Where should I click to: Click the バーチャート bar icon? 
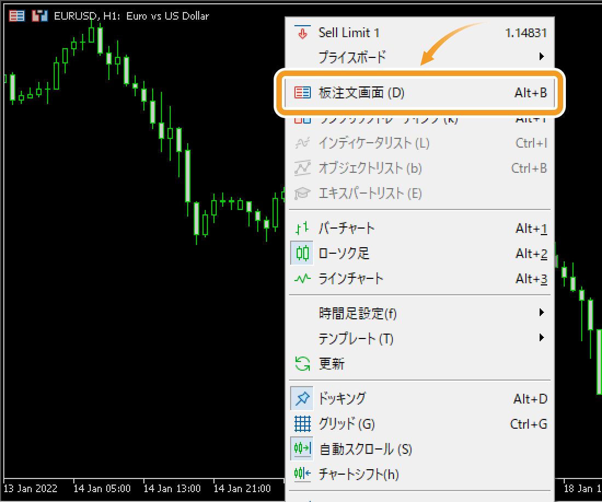tap(303, 228)
